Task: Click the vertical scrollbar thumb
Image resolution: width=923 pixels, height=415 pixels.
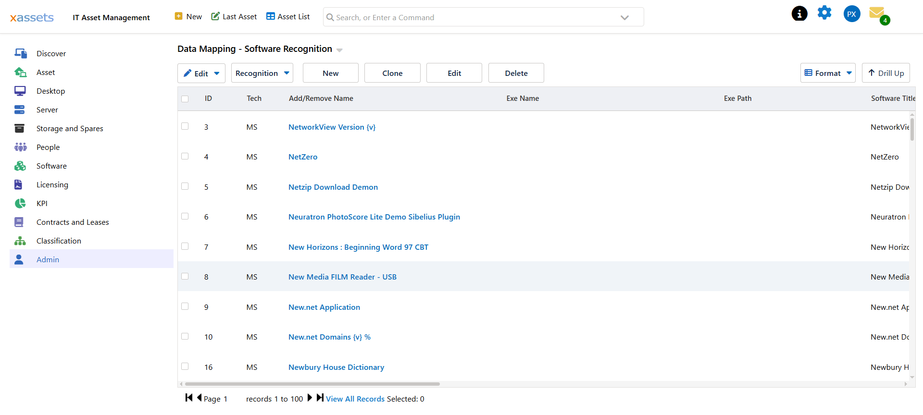Action: pyautogui.click(x=912, y=129)
